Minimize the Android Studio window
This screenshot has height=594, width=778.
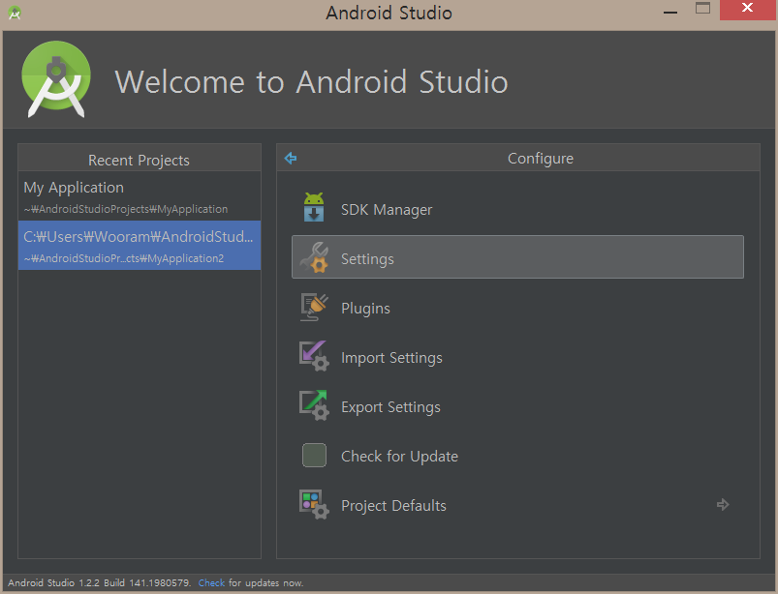pos(670,11)
